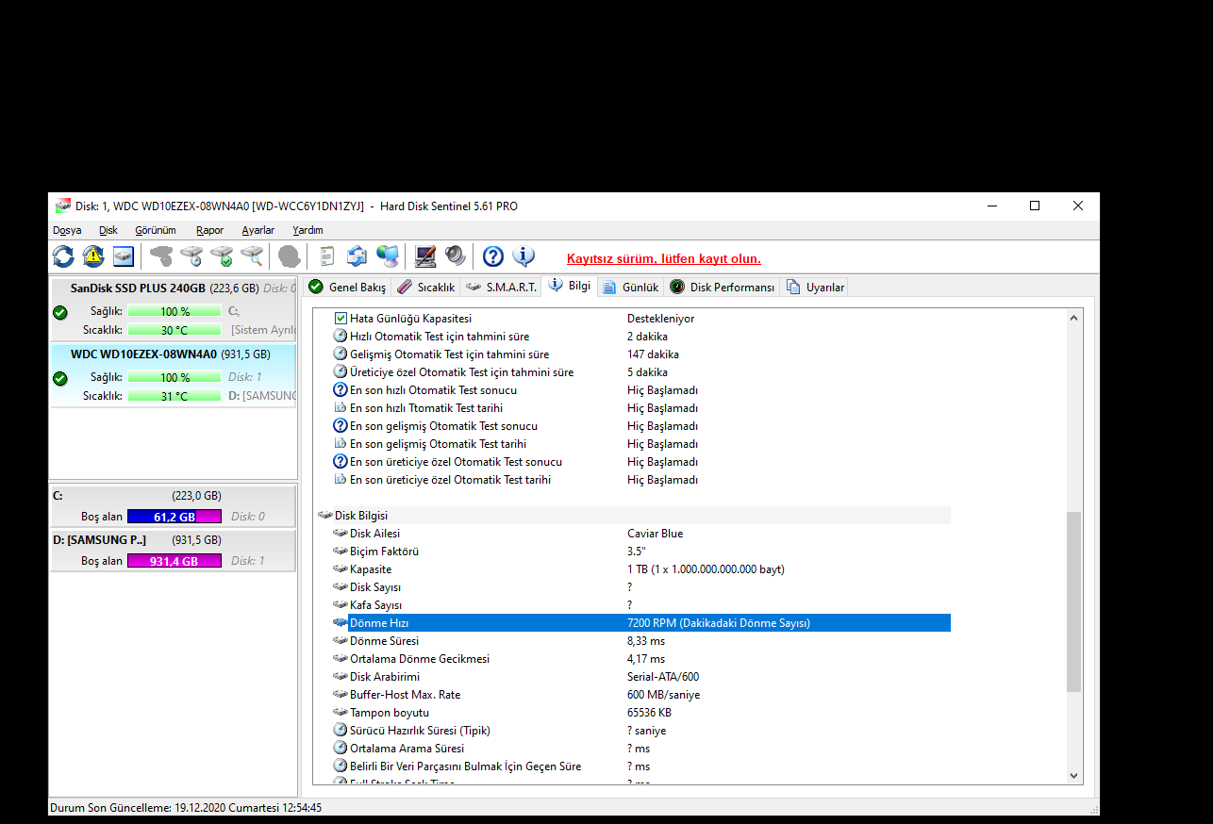Click the speaker sound toolbar icon
The height and width of the screenshot is (824, 1213).
point(456,255)
